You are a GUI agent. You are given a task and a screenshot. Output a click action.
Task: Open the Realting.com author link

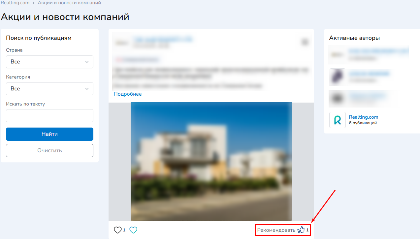(364, 117)
